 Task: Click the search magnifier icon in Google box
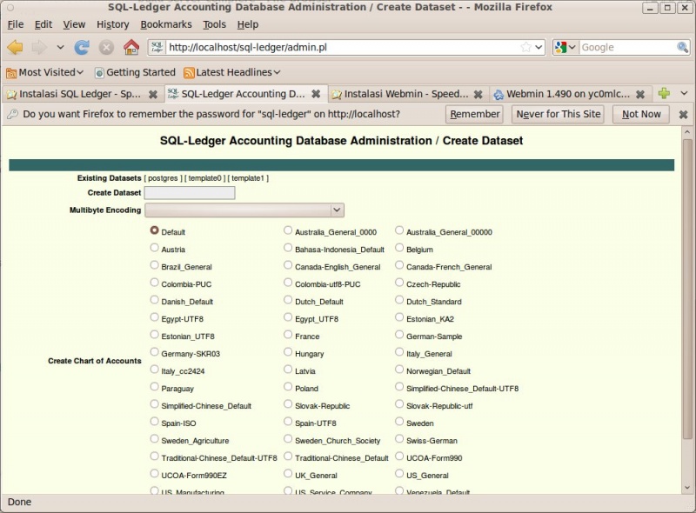point(683,47)
